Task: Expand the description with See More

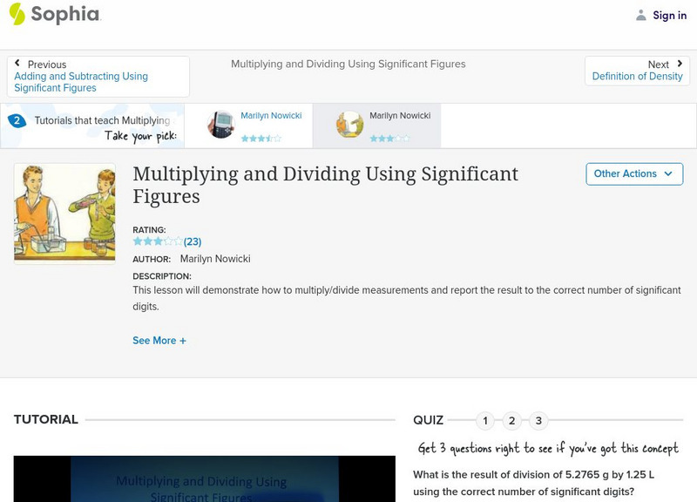Action: pos(159,340)
